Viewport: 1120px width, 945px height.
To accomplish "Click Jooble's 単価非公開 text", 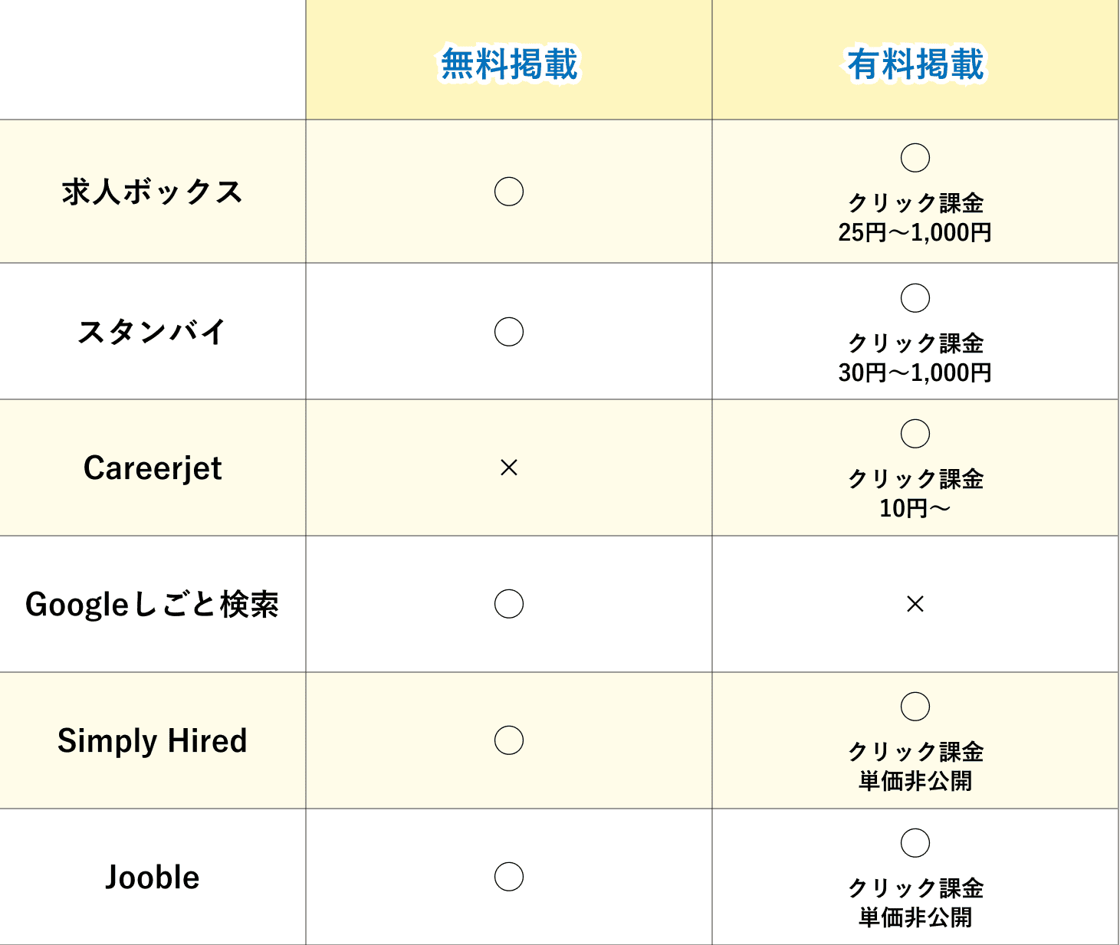I will (915, 917).
